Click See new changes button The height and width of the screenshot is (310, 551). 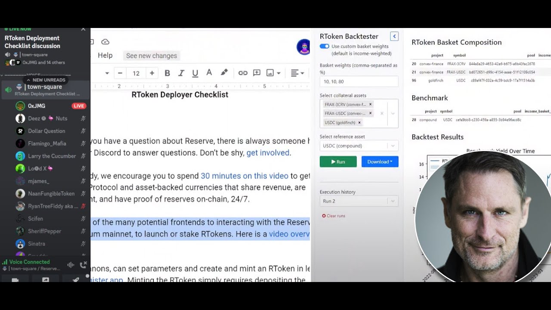pos(152,56)
